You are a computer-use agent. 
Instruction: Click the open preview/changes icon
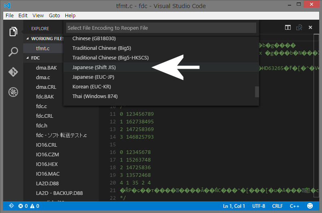(x=299, y=27)
